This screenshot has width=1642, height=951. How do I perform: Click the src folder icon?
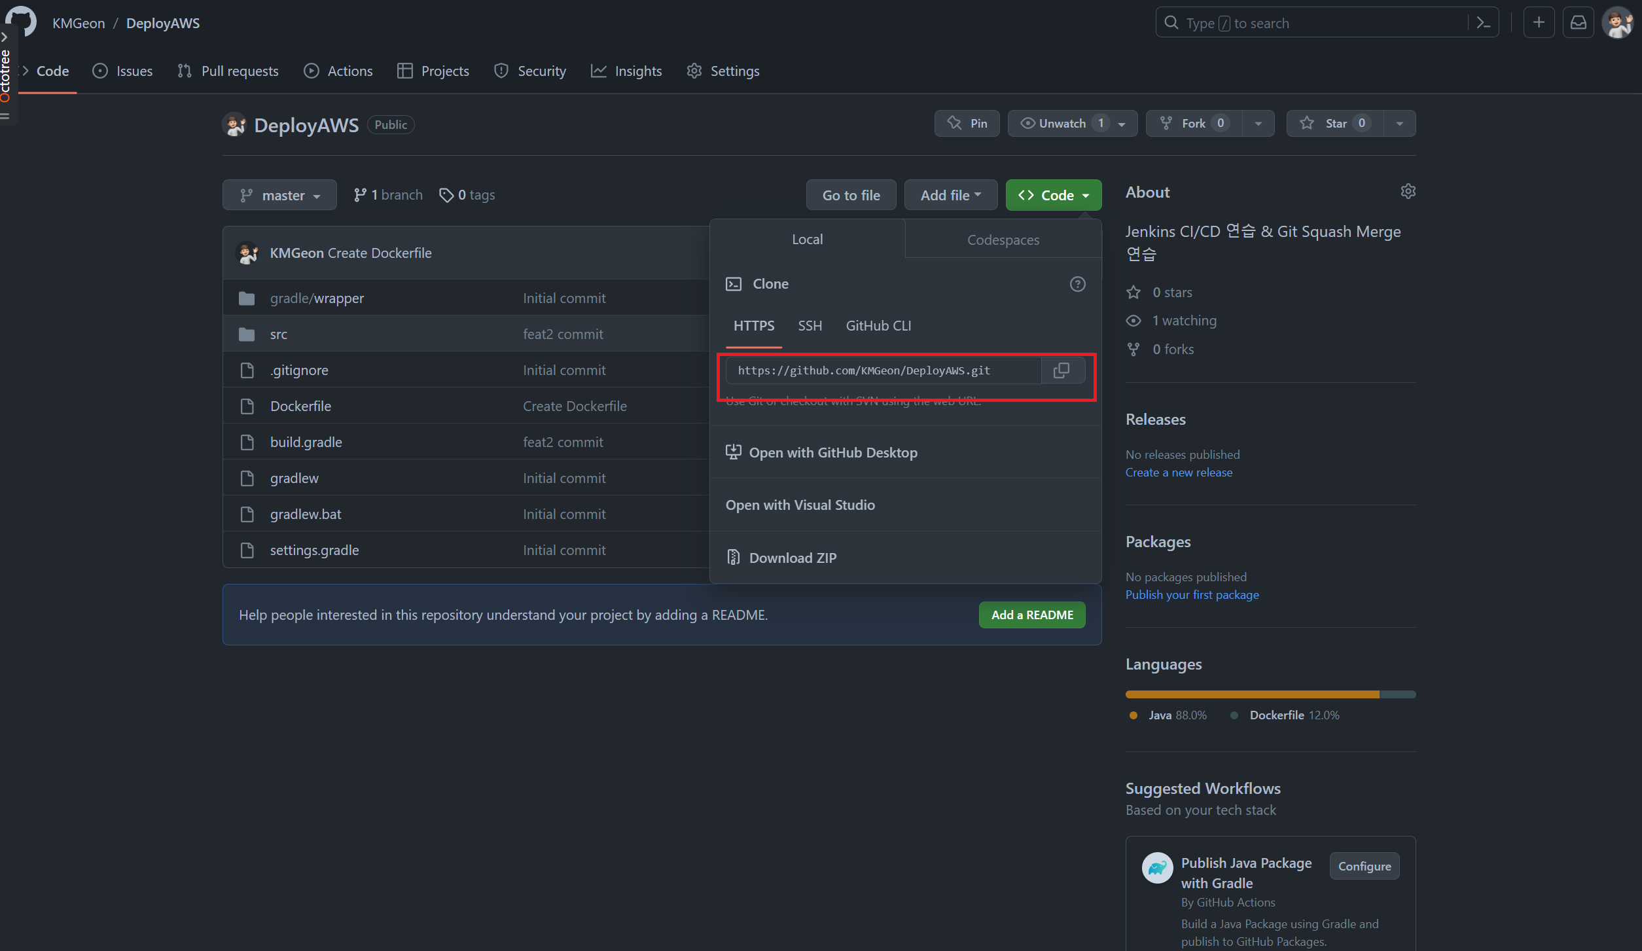click(x=247, y=334)
